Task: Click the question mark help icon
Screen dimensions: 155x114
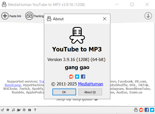Action: (x=35, y=110)
